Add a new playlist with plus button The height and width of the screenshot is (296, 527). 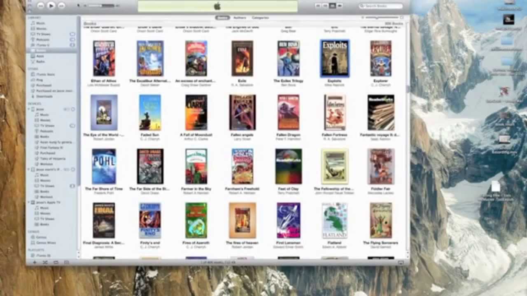(x=35, y=262)
